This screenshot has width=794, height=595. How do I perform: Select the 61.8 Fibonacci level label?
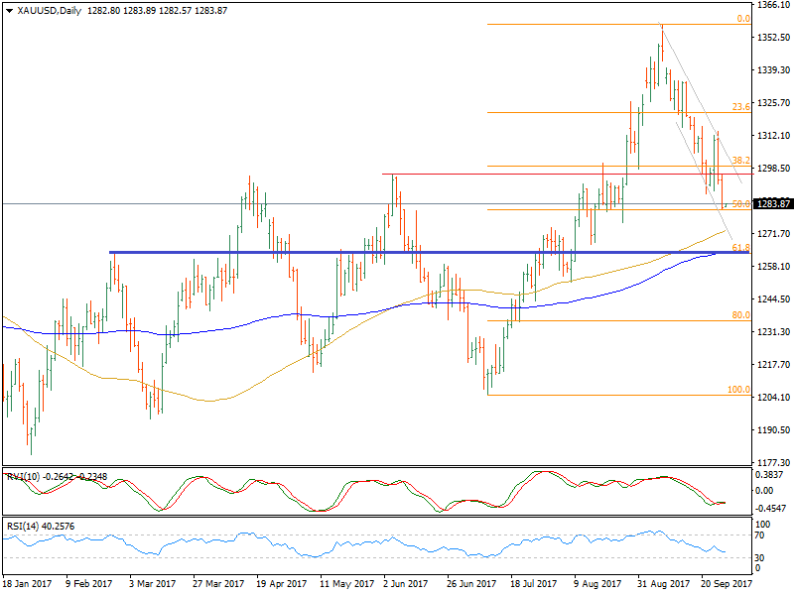click(x=739, y=247)
